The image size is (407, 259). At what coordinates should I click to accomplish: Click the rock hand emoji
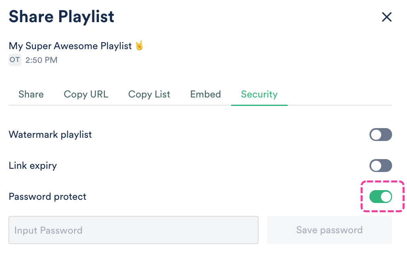point(139,46)
